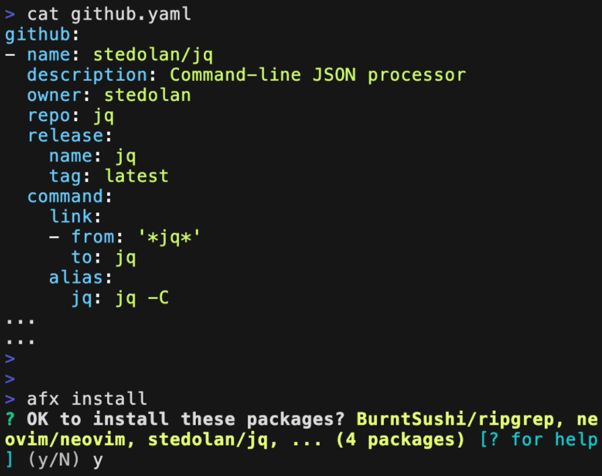
Task: Click the "cat github.yaml" command text
Action: tap(108, 14)
